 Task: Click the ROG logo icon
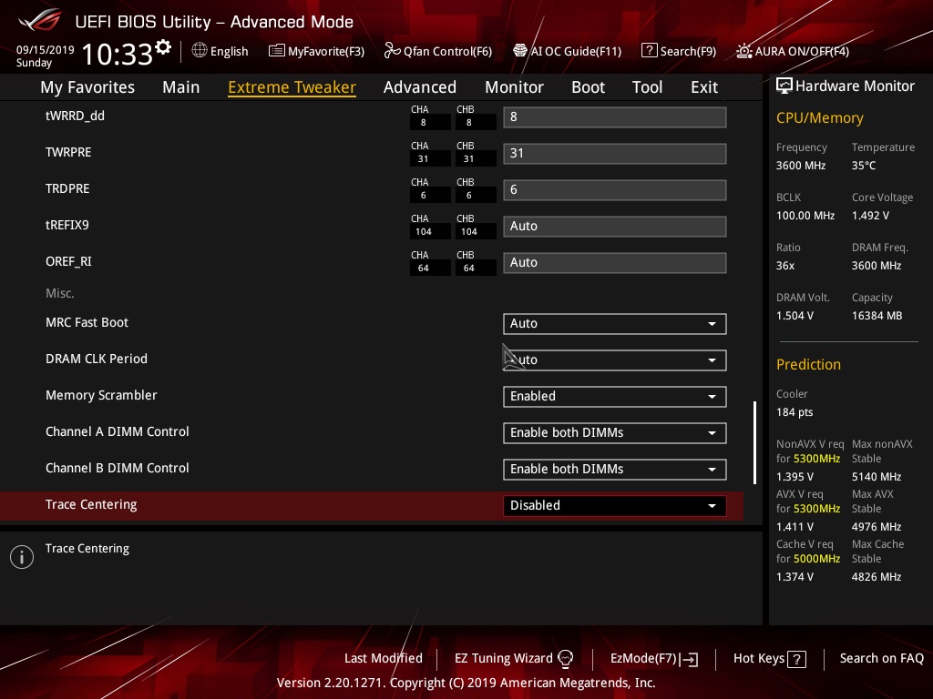[x=40, y=21]
